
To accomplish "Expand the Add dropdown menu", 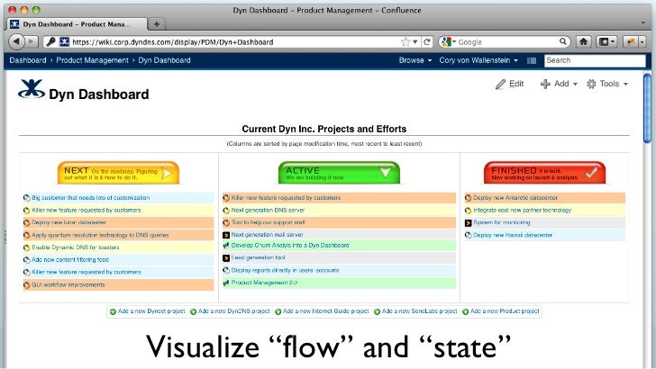I will (x=559, y=84).
